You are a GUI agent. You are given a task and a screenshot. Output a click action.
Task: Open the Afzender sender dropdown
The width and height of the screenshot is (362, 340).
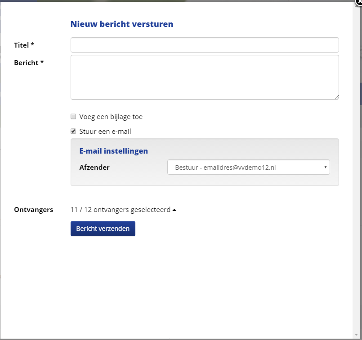point(248,167)
